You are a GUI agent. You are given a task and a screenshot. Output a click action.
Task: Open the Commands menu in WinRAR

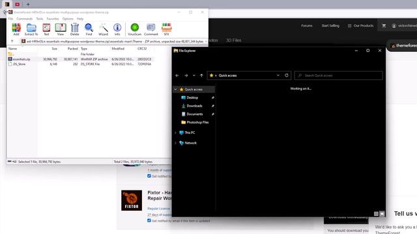(25, 19)
